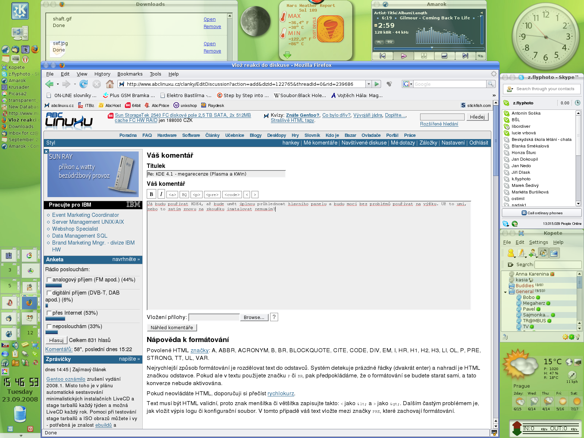The width and height of the screenshot is (584, 438).
Task: Adjust the Amarok vertical volume bar
Action: click(x=481, y=29)
